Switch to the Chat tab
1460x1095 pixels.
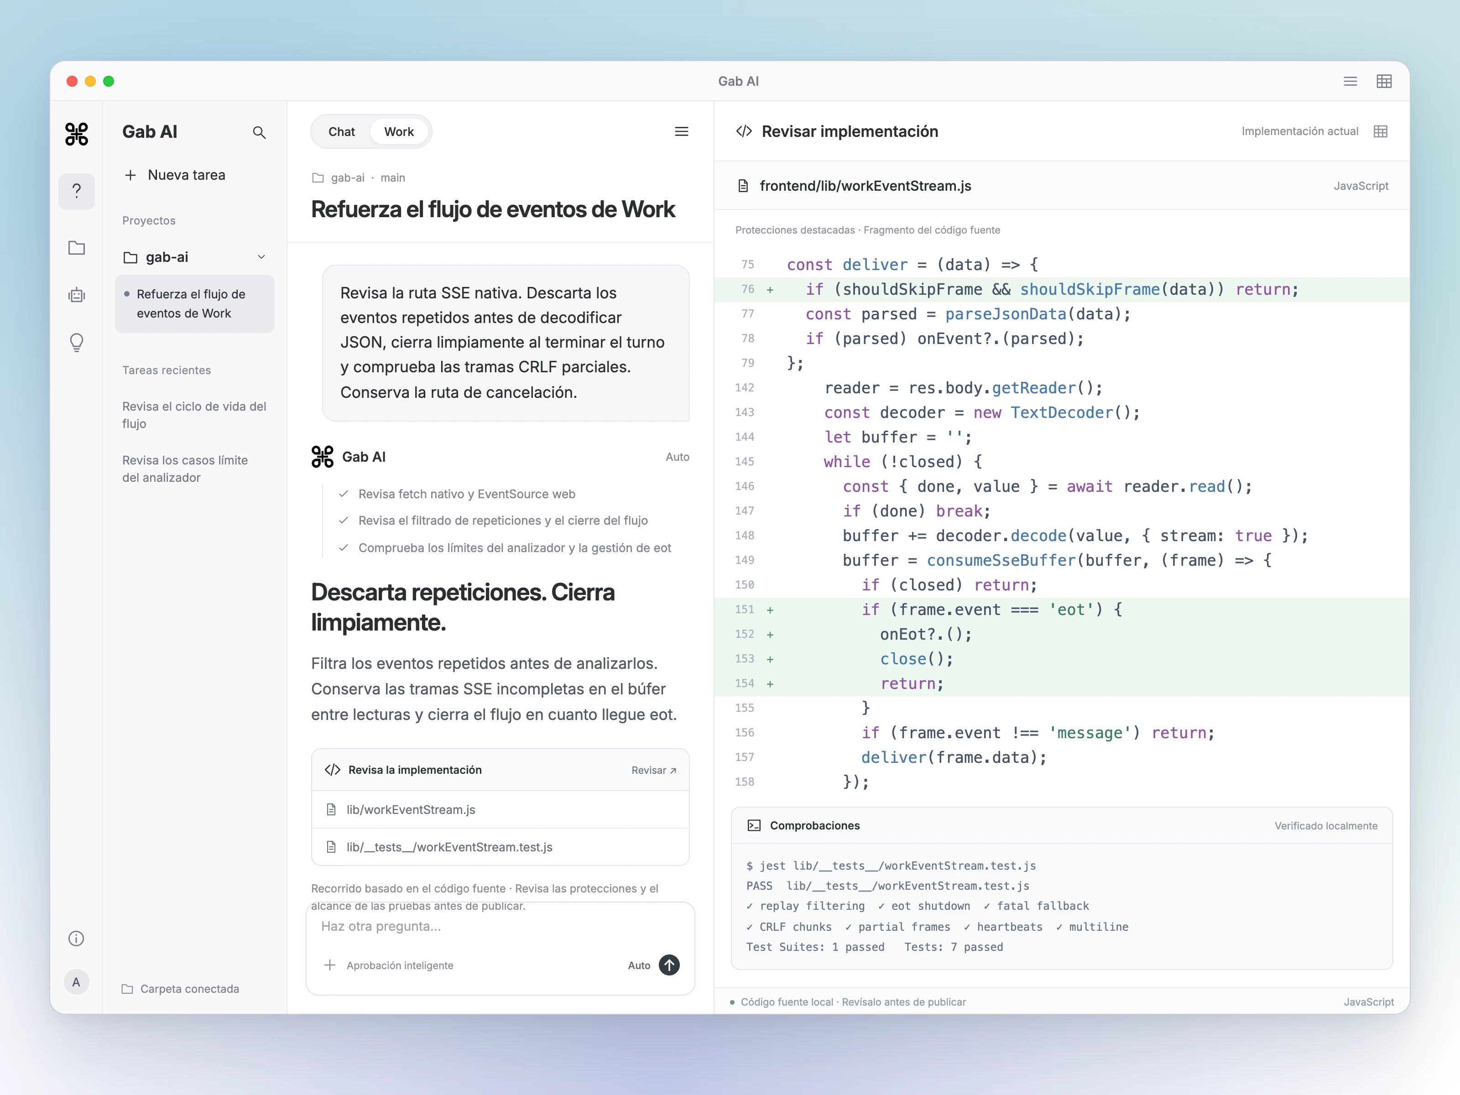pos(341,131)
